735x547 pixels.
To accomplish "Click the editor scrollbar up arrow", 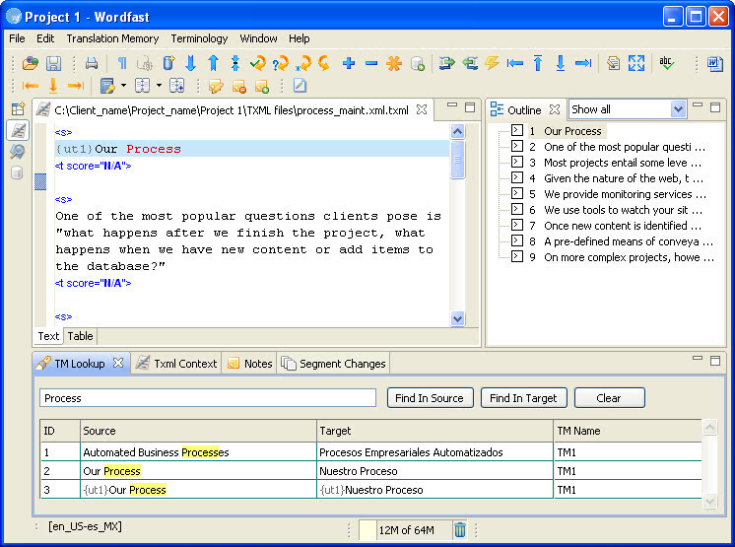I will pos(457,132).
